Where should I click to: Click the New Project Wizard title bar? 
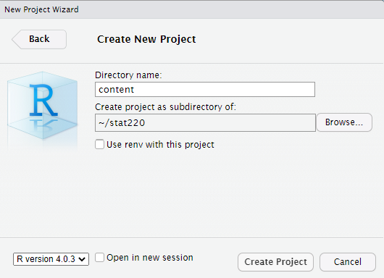[192, 9]
